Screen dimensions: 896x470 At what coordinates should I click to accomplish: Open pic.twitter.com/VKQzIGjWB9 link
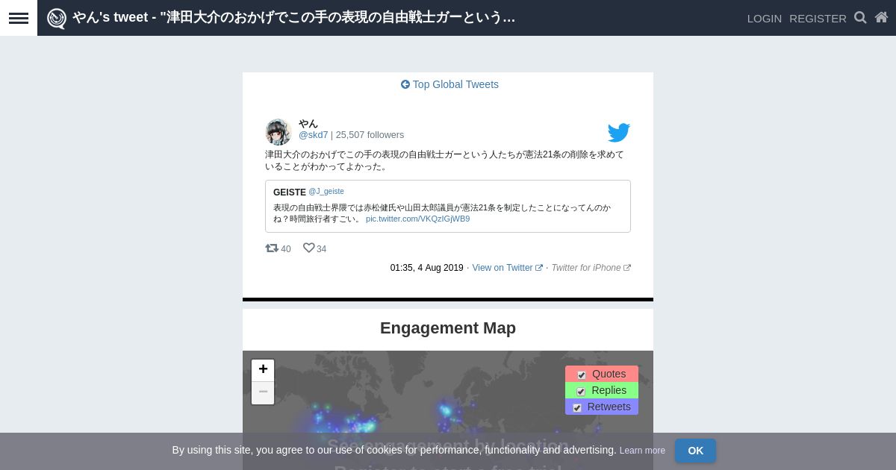click(418, 219)
